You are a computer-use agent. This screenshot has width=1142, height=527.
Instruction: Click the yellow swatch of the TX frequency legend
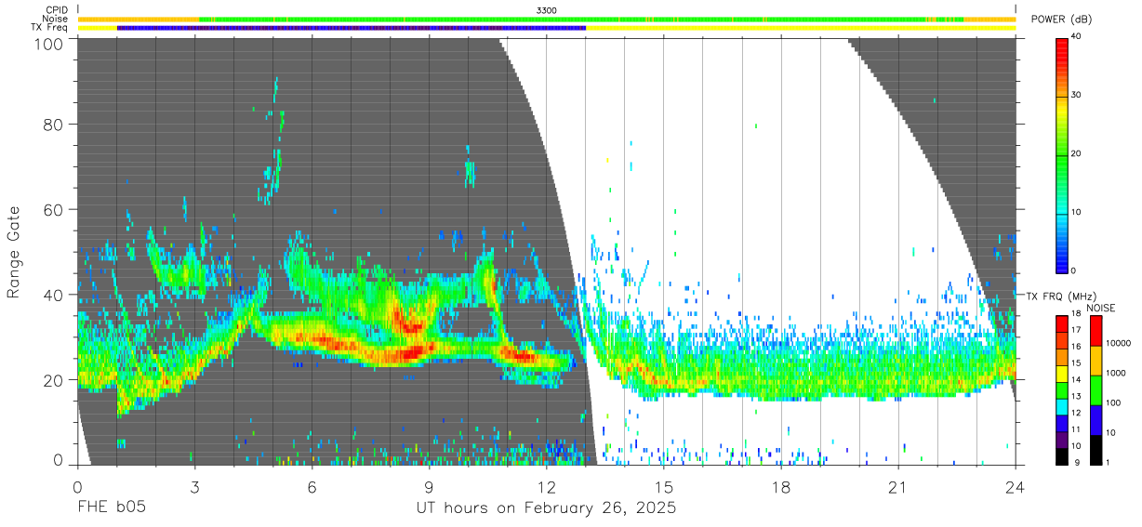click(1062, 373)
